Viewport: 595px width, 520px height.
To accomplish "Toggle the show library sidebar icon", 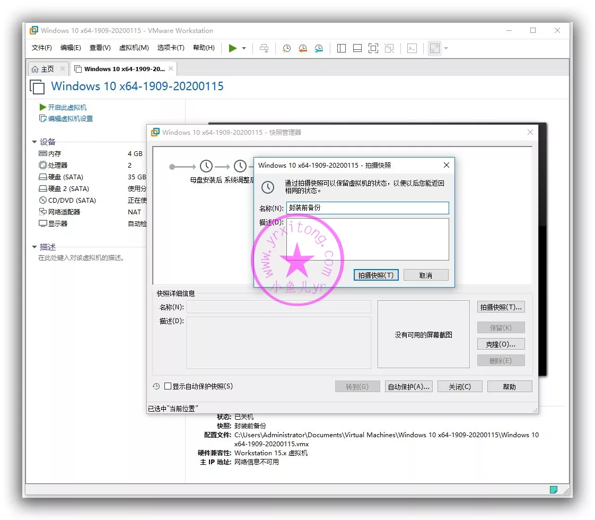I will pos(342,48).
